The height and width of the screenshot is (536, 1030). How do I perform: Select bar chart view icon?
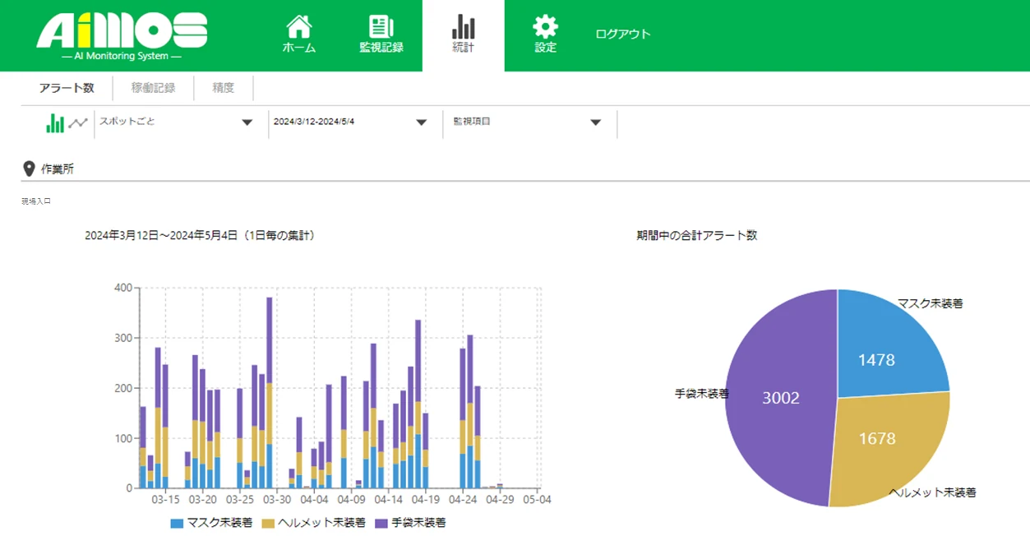55,123
